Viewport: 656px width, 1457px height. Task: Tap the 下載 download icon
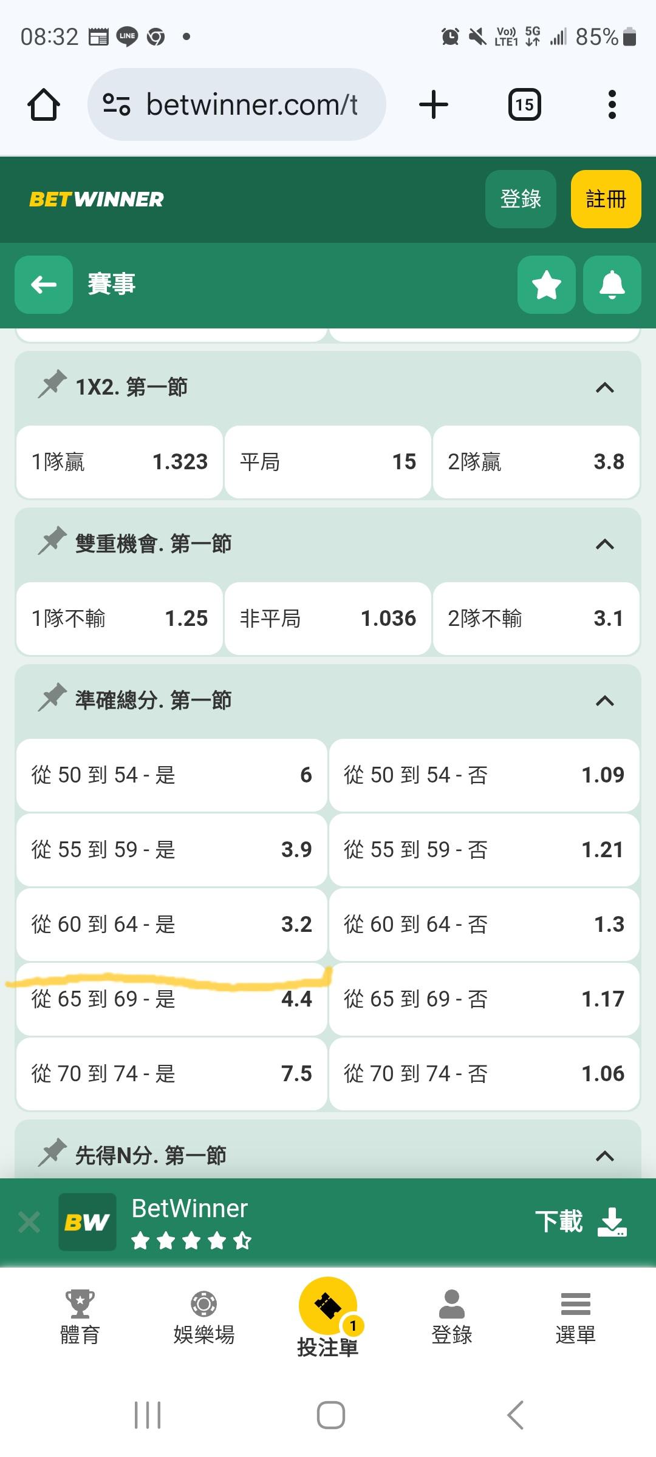pos(612,1222)
